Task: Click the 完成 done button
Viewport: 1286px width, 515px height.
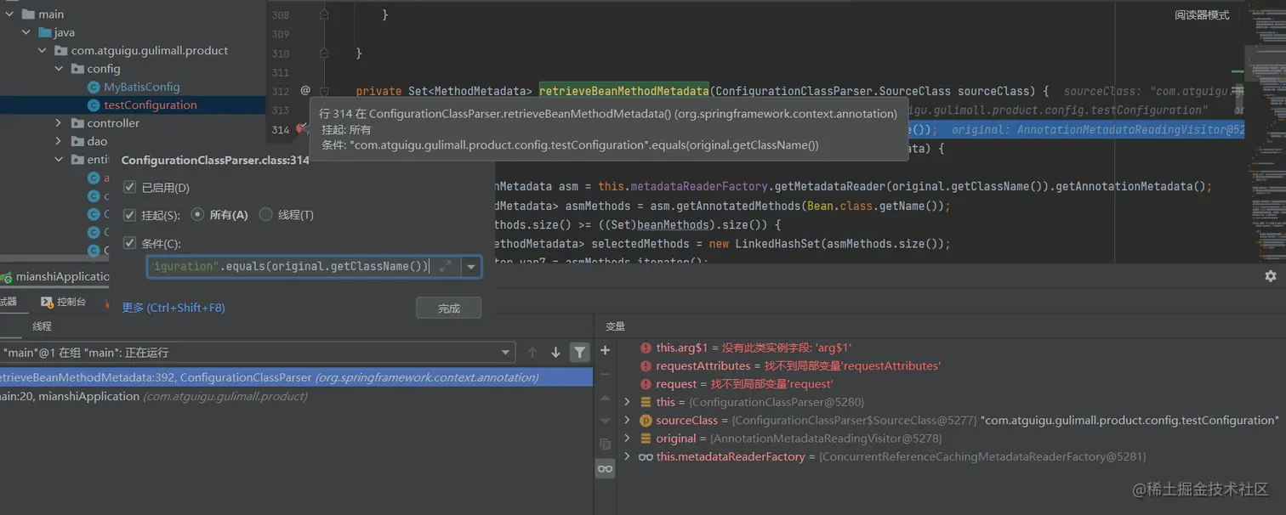Action: (448, 308)
